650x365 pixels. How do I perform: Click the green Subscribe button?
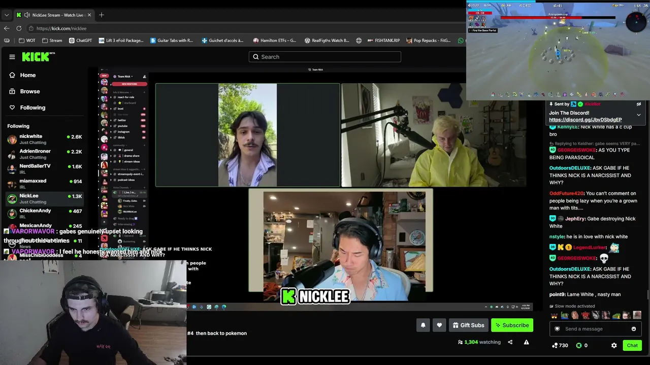pos(512,325)
